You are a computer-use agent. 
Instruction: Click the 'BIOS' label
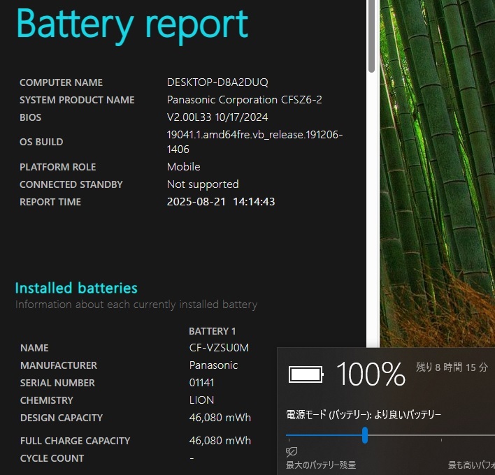30,117
